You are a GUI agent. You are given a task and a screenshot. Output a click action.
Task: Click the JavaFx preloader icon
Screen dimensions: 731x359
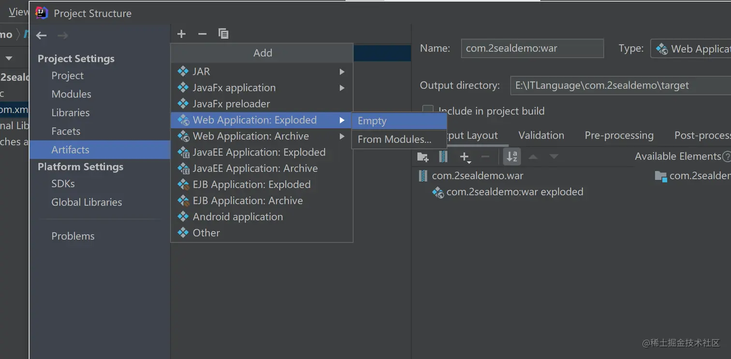pos(183,103)
